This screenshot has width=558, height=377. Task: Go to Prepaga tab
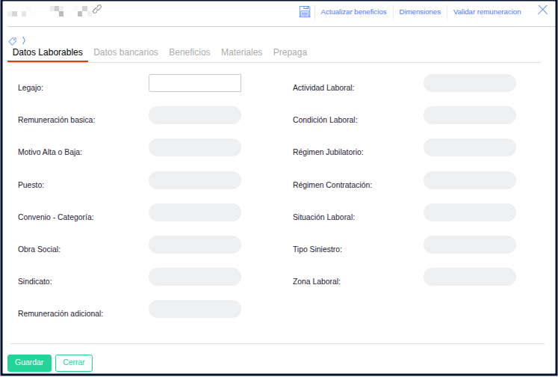click(290, 52)
